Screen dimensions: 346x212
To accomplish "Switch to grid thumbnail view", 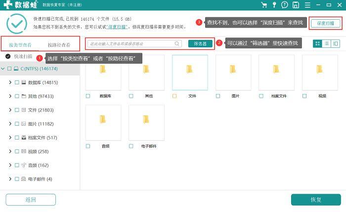I will coord(317,43).
